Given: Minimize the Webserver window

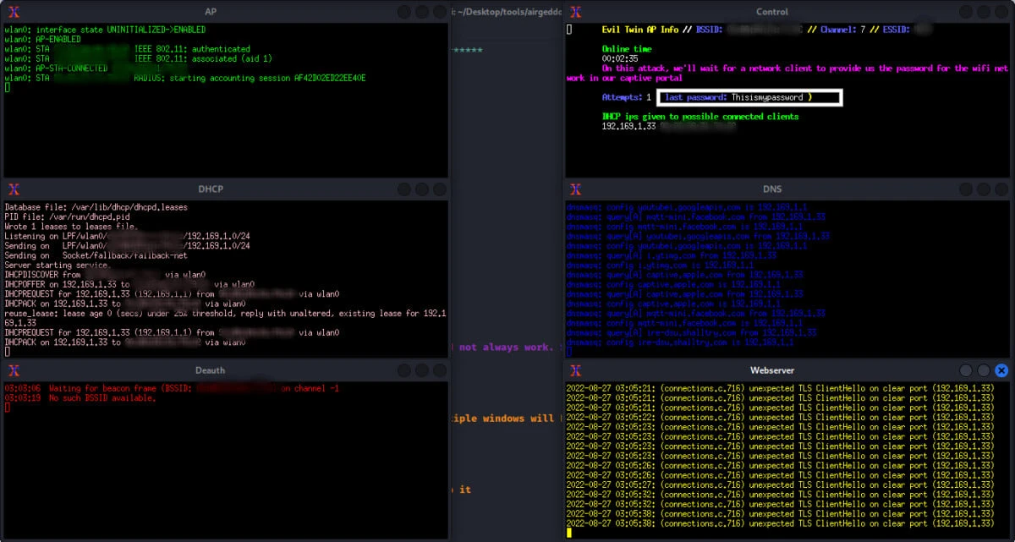Looking at the screenshot, I should [x=965, y=370].
